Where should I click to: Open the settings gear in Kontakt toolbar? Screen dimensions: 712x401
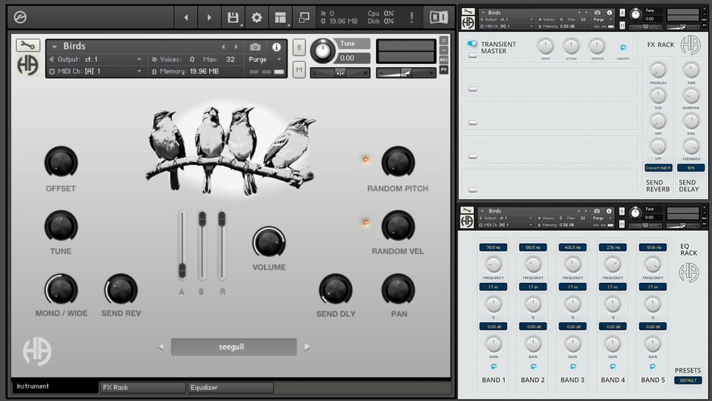pyautogui.click(x=256, y=18)
